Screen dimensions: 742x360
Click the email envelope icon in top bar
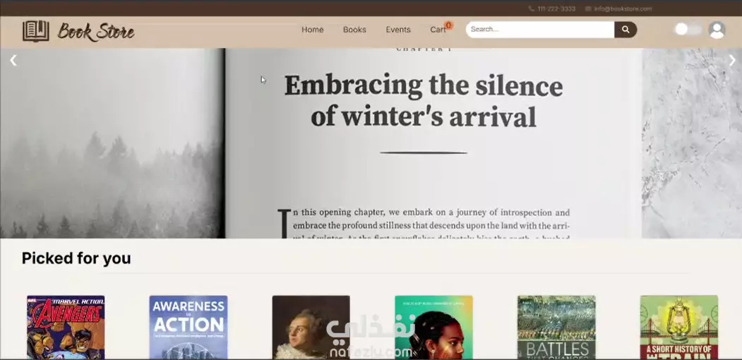(x=588, y=8)
